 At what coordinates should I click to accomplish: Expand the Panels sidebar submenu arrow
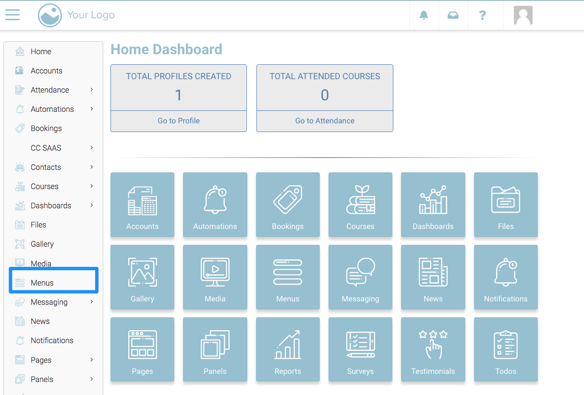[x=91, y=379]
